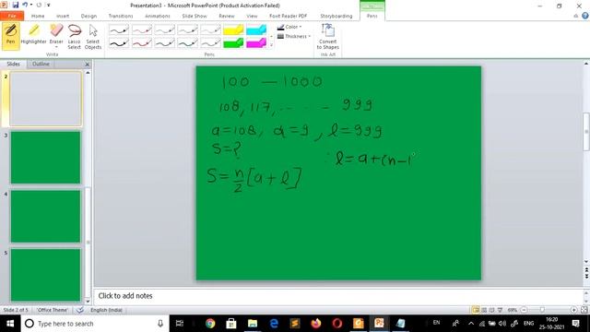This screenshot has width=590, height=332.
Task: Go to previous slide arrow in scrollbar
Action: click(x=586, y=270)
